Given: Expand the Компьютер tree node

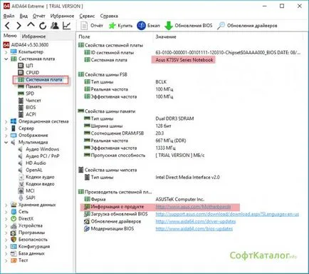Looking at the screenshot, I should [x=6, y=52].
